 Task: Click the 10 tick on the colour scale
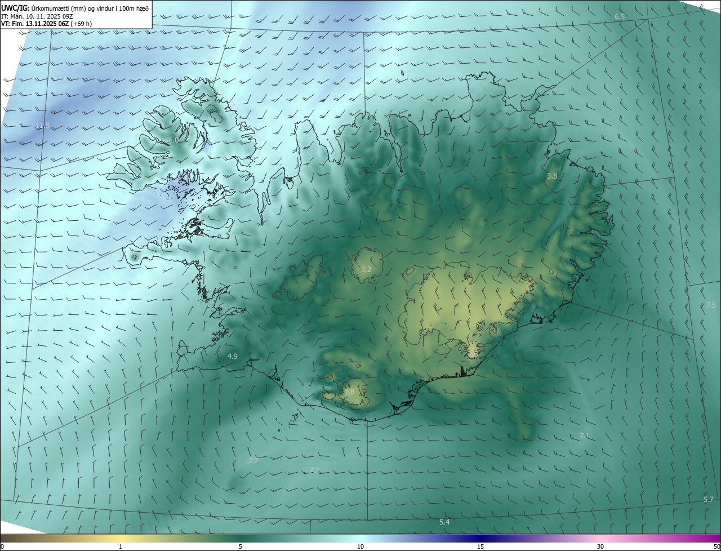[x=360, y=547]
